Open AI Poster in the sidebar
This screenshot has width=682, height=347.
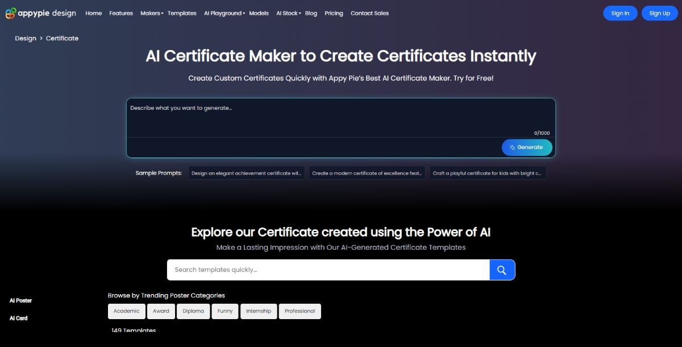tap(20, 300)
